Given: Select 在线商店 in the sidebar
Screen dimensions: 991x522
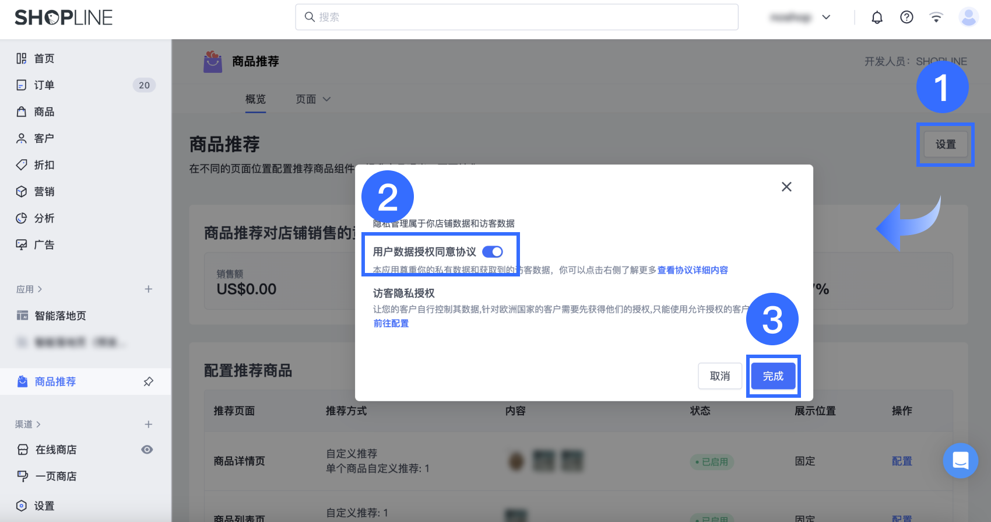Looking at the screenshot, I should (56, 450).
